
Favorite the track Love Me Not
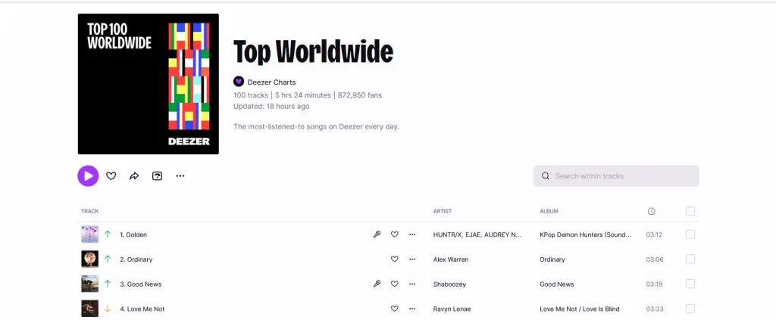click(x=394, y=309)
